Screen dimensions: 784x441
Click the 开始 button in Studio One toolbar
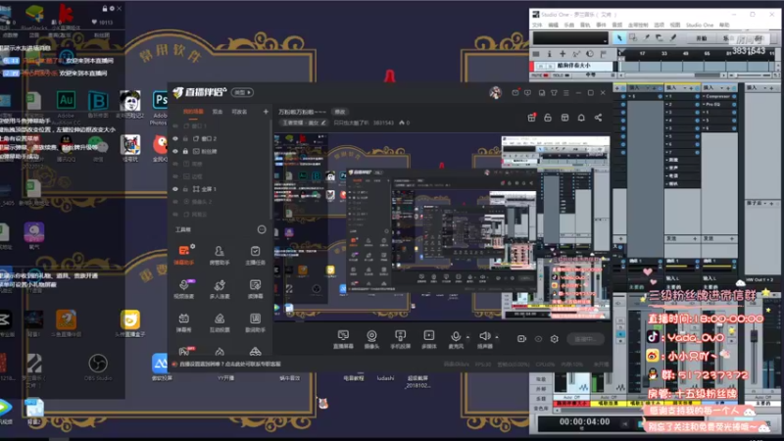point(702,38)
